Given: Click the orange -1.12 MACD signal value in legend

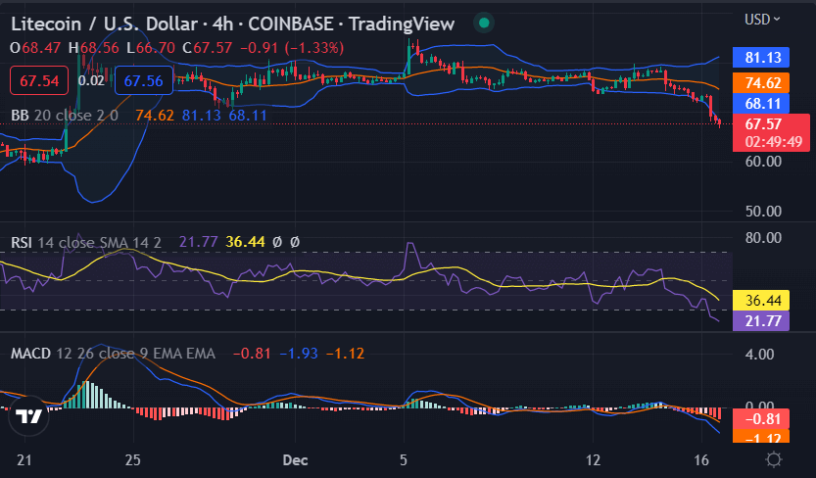Looking at the screenshot, I should [345, 354].
